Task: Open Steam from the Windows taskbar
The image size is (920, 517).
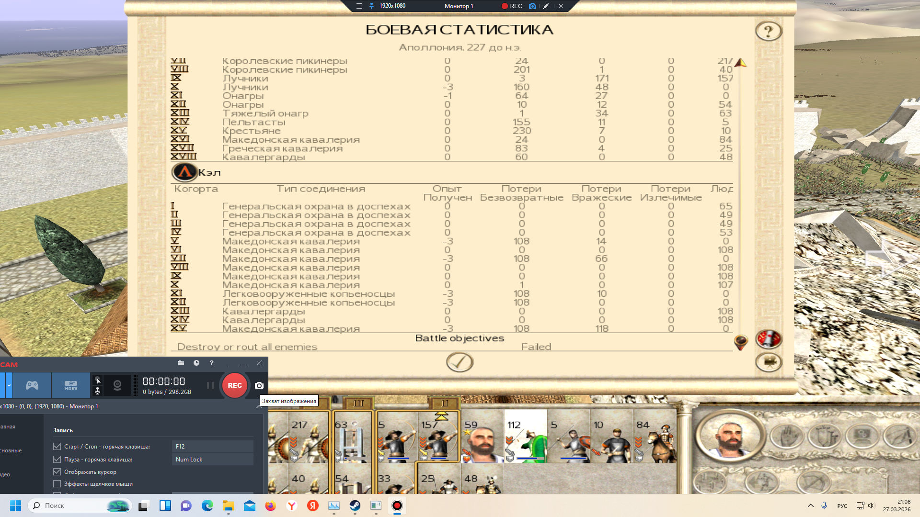Action: point(355,506)
